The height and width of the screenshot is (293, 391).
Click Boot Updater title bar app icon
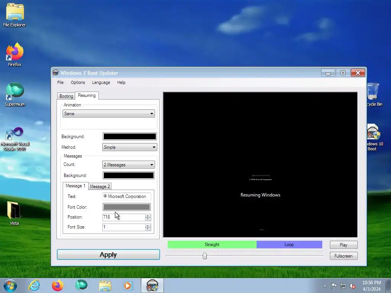pos(56,73)
